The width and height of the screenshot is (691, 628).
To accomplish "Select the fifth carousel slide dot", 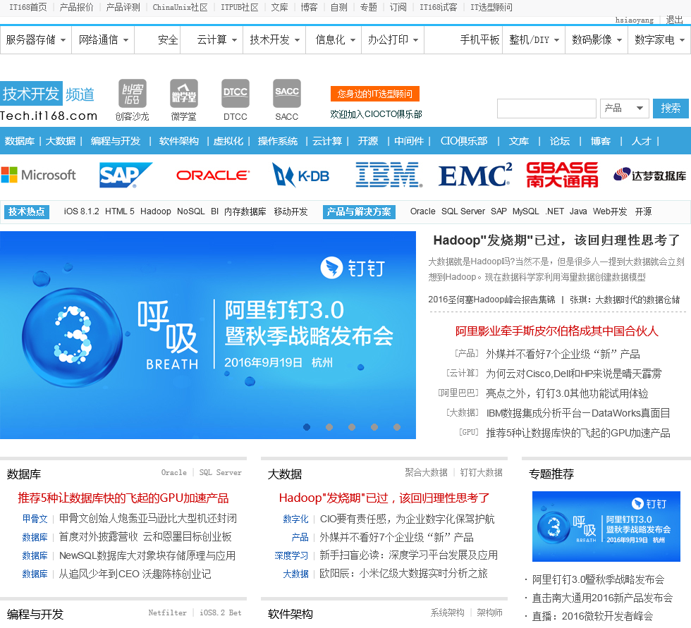I will 396,426.
